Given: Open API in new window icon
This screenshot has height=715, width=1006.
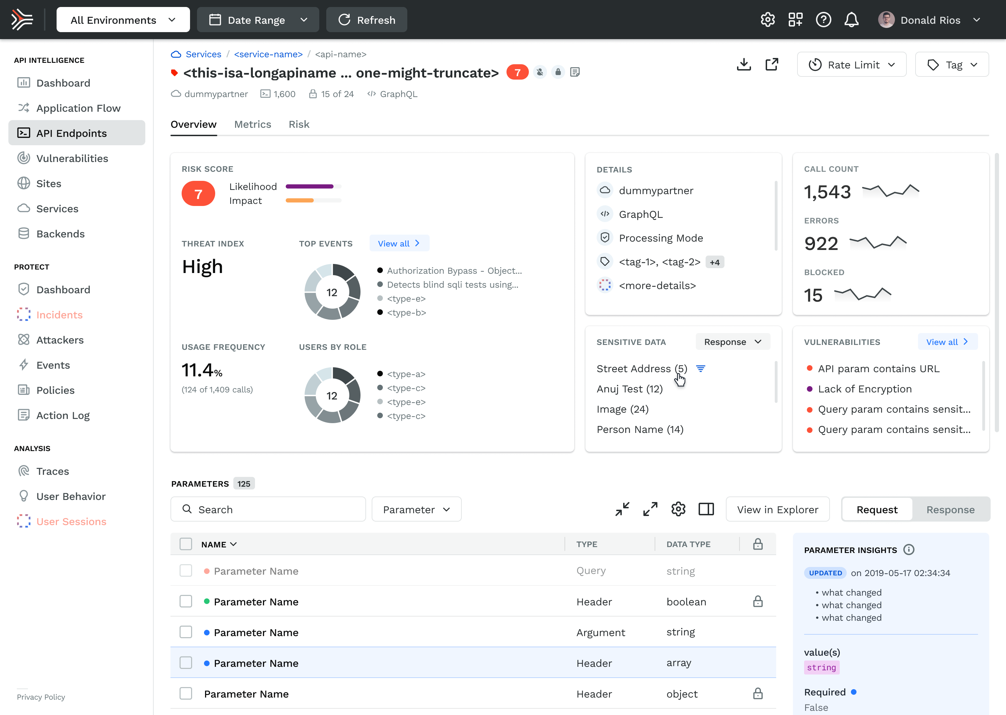Looking at the screenshot, I should [772, 65].
